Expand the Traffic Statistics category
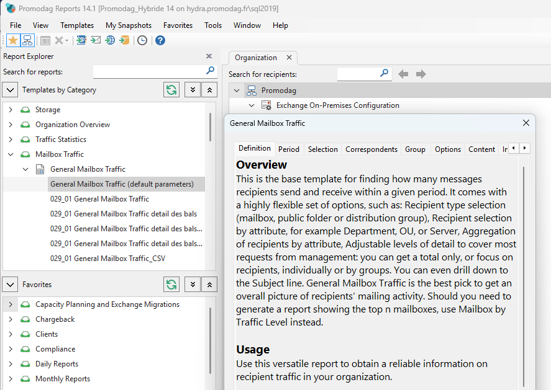 tap(11, 140)
